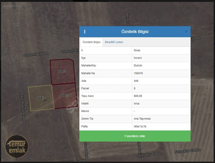The height and width of the screenshot is (163, 215).
Task: Switch to the Bina/BB Listesi tab
Action: pyautogui.click(x=114, y=42)
